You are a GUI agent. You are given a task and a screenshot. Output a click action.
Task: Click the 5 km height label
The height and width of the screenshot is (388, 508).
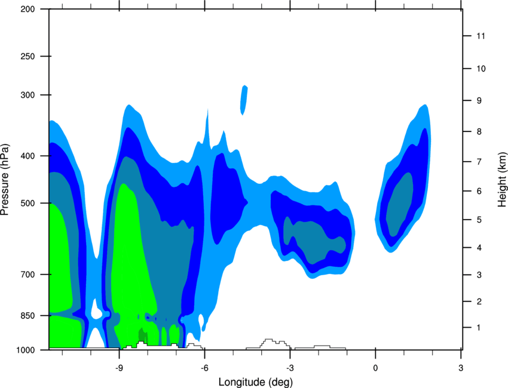coord(479,220)
